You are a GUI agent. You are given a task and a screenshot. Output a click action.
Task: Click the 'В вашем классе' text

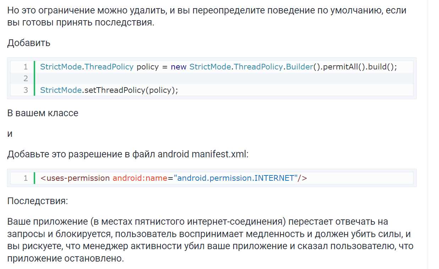[43, 113]
